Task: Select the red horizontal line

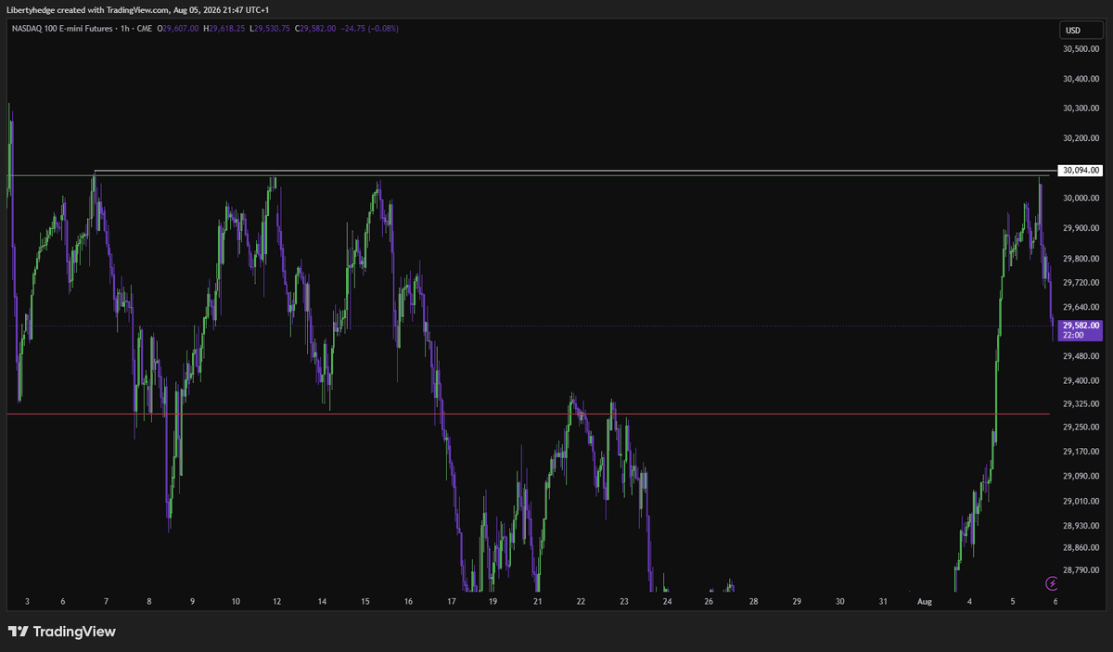Action: pos(529,414)
